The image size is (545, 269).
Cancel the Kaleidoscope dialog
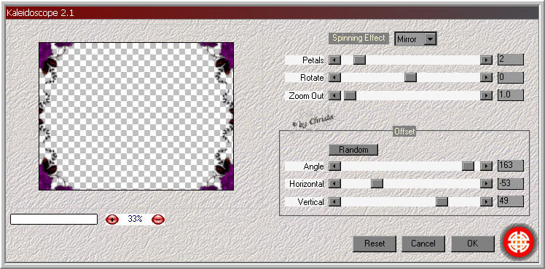(x=423, y=244)
